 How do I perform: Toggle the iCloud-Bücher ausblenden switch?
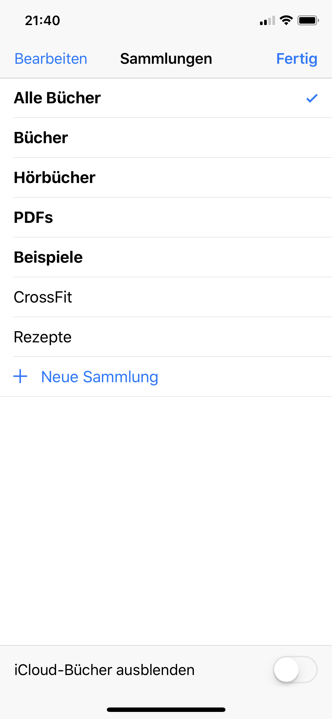tap(295, 669)
